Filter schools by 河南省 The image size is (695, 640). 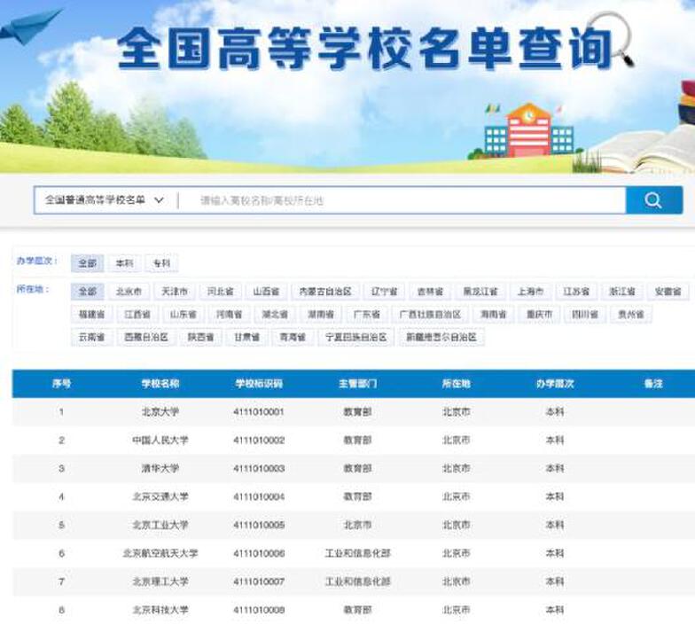coord(229,315)
